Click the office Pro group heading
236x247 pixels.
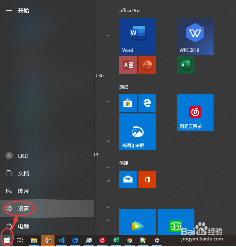pyautogui.click(x=129, y=11)
